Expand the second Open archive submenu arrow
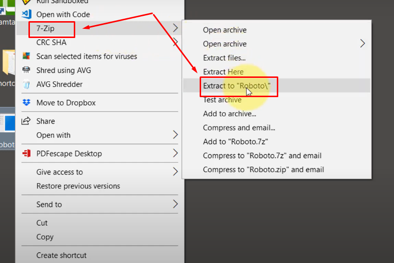This screenshot has width=394, height=263. point(362,44)
